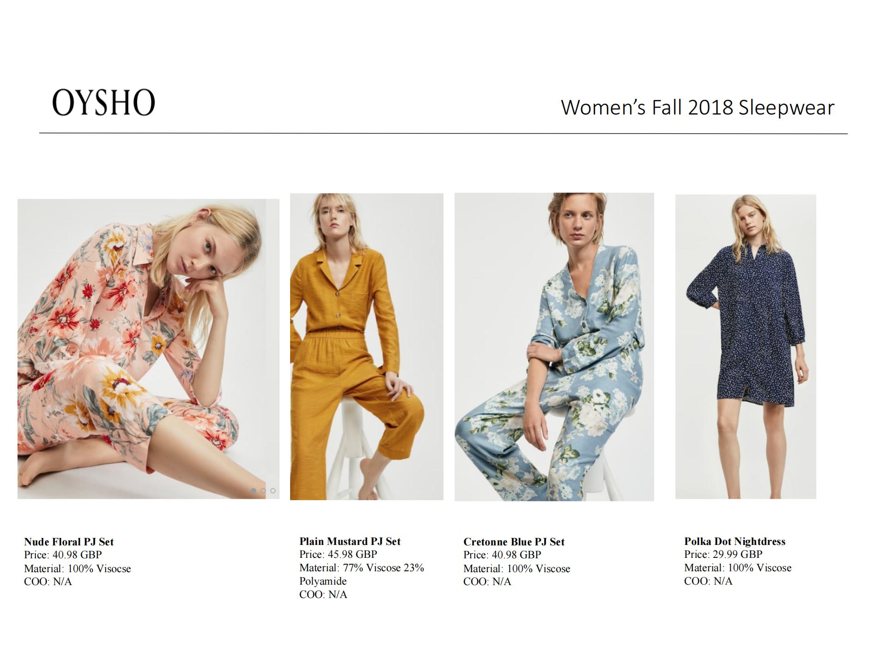Image resolution: width=887 pixels, height=665 pixels.
Task: Open the Nude Floral PJ Set photo
Action: coord(148,349)
